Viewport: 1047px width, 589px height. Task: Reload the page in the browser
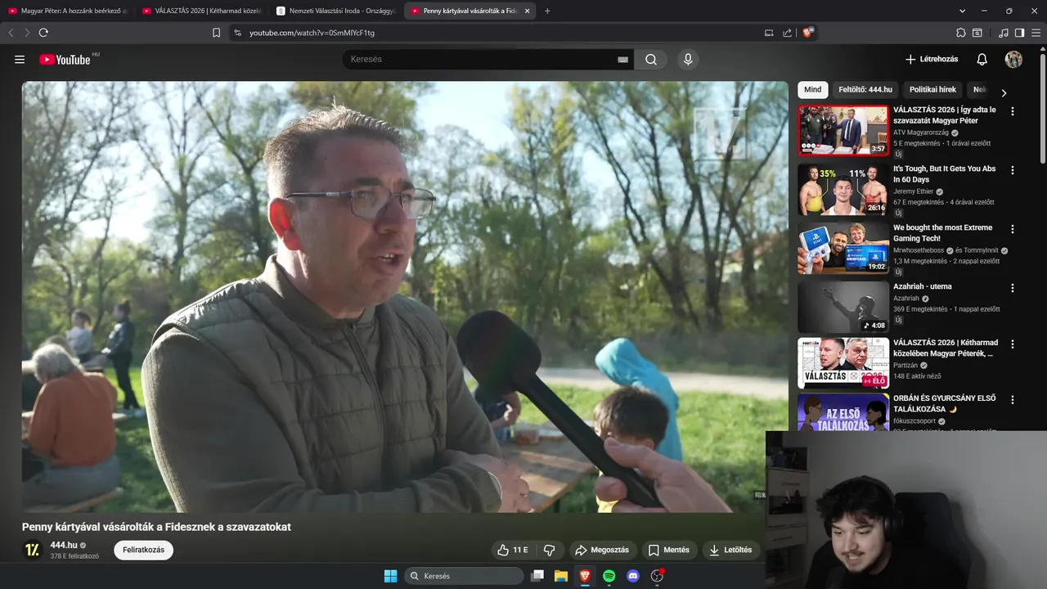(43, 33)
